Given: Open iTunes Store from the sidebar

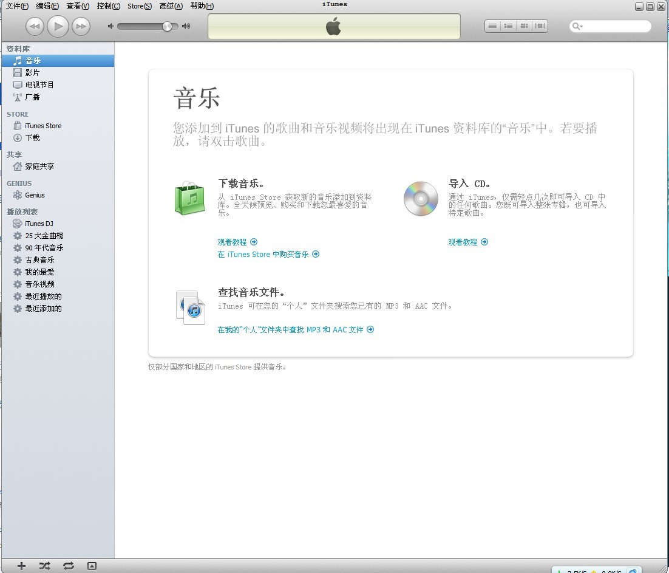Looking at the screenshot, I should click(x=58, y=126).
